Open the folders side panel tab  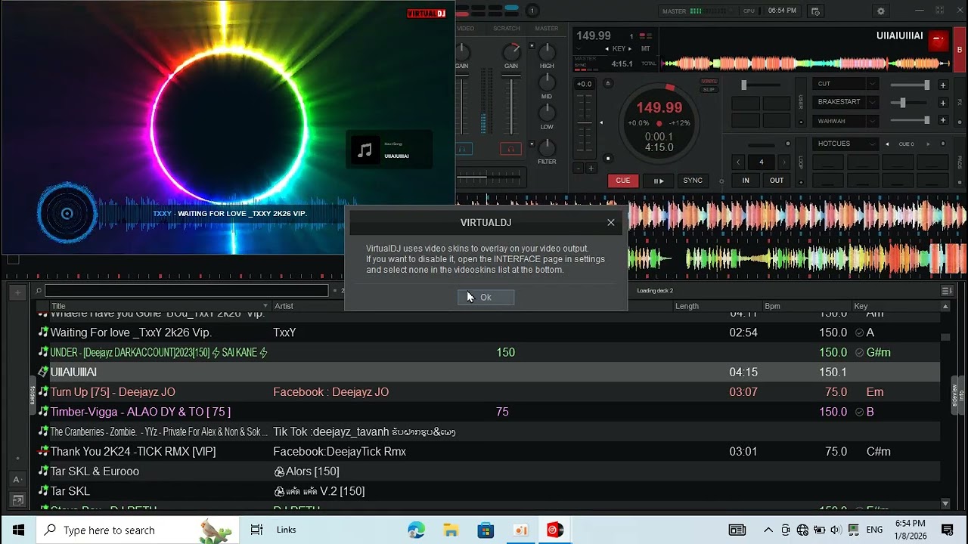33,395
